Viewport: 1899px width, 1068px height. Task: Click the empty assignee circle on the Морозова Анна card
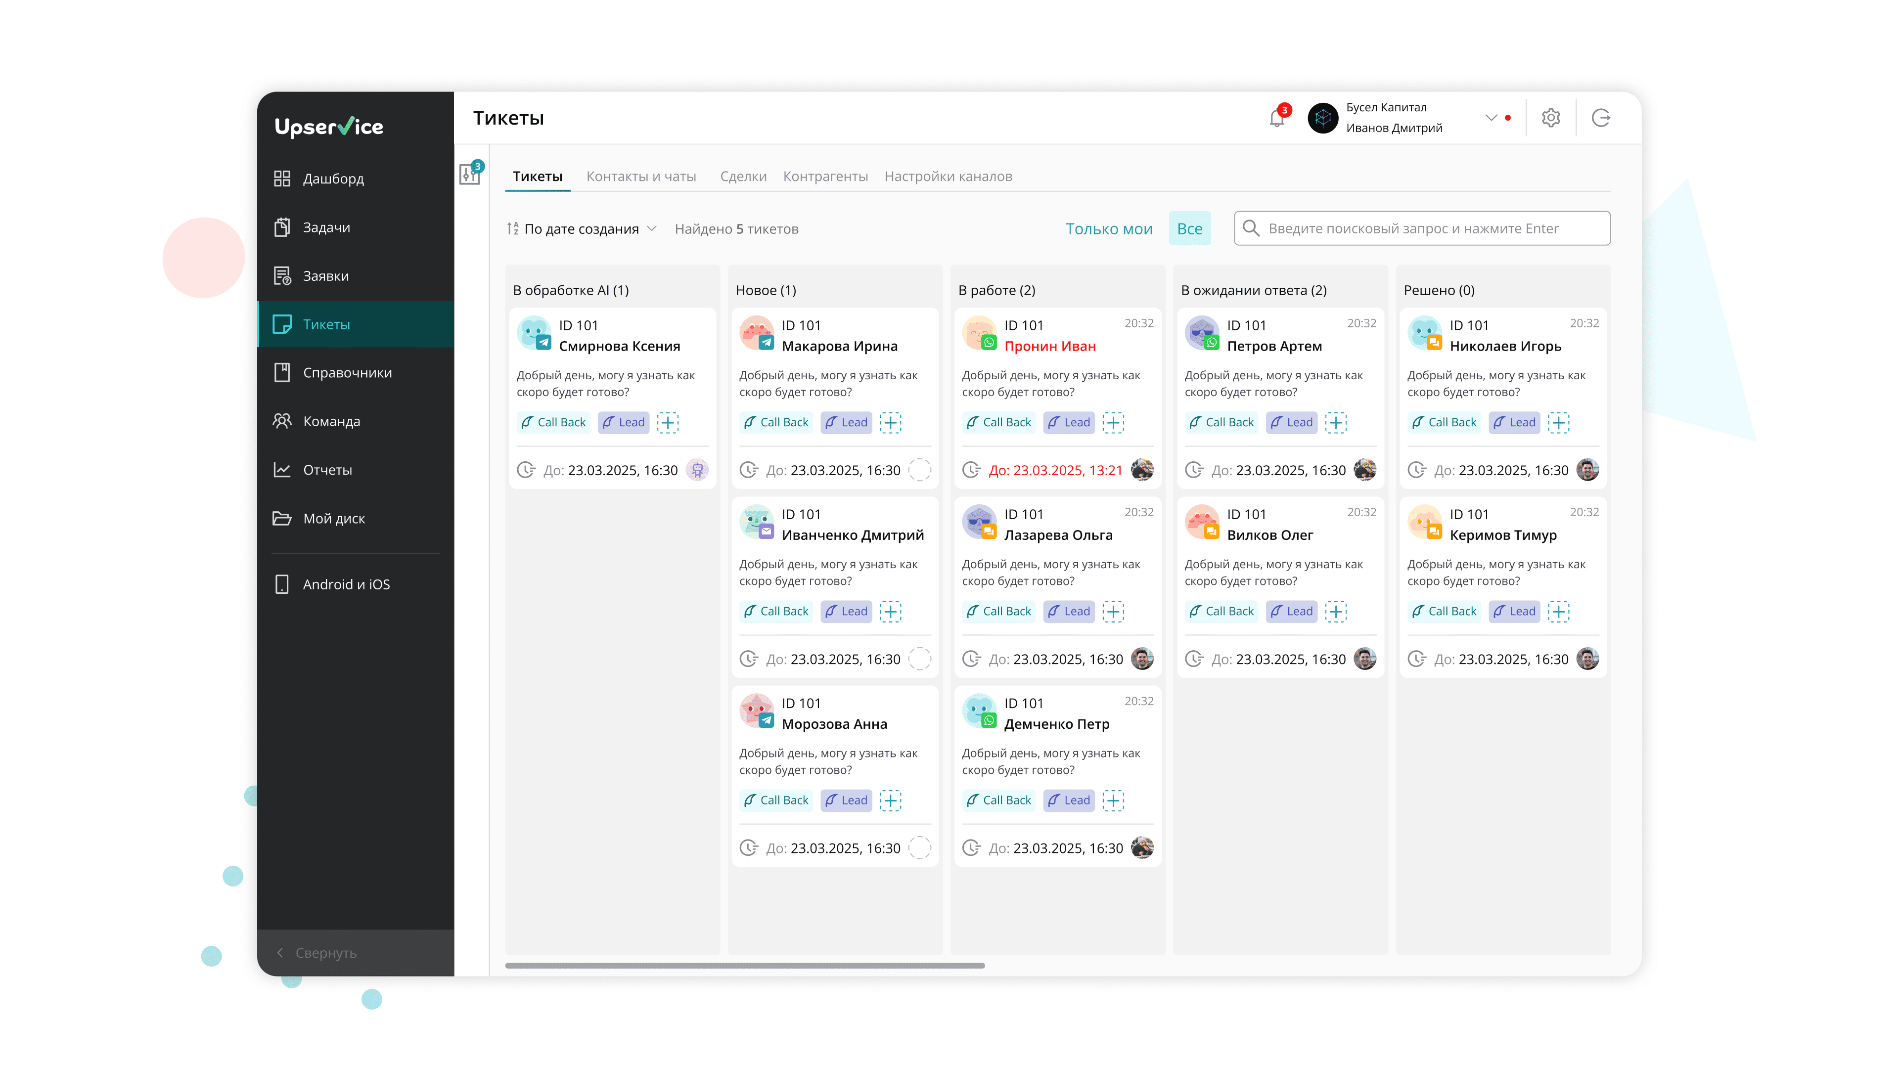pyautogui.click(x=920, y=847)
